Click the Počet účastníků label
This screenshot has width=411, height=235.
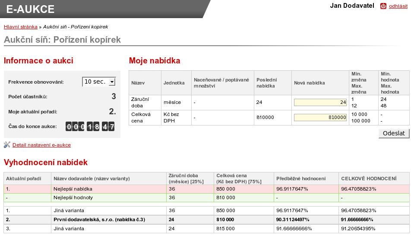click(x=28, y=97)
